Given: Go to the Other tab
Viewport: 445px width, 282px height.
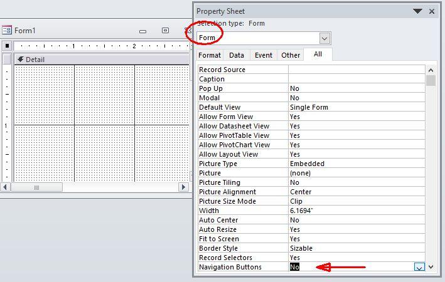Looking at the screenshot, I should 291,55.
